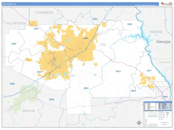Select the MUSCOGEE county label
The image size is (174, 130).
[x=165, y=62]
